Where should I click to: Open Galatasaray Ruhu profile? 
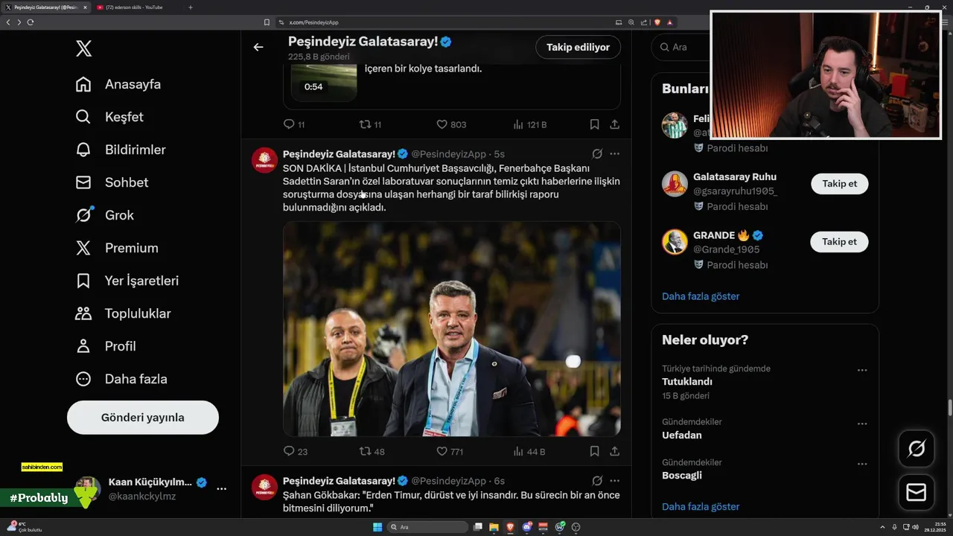click(x=735, y=177)
